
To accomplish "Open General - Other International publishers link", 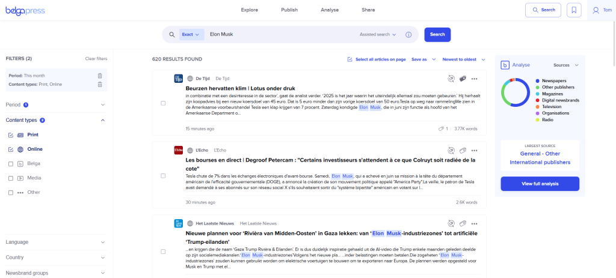I will tap(540, 158).
